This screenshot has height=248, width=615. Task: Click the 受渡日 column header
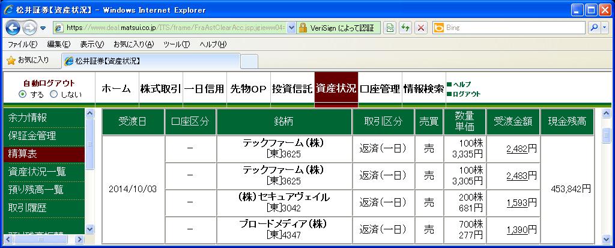133,122
